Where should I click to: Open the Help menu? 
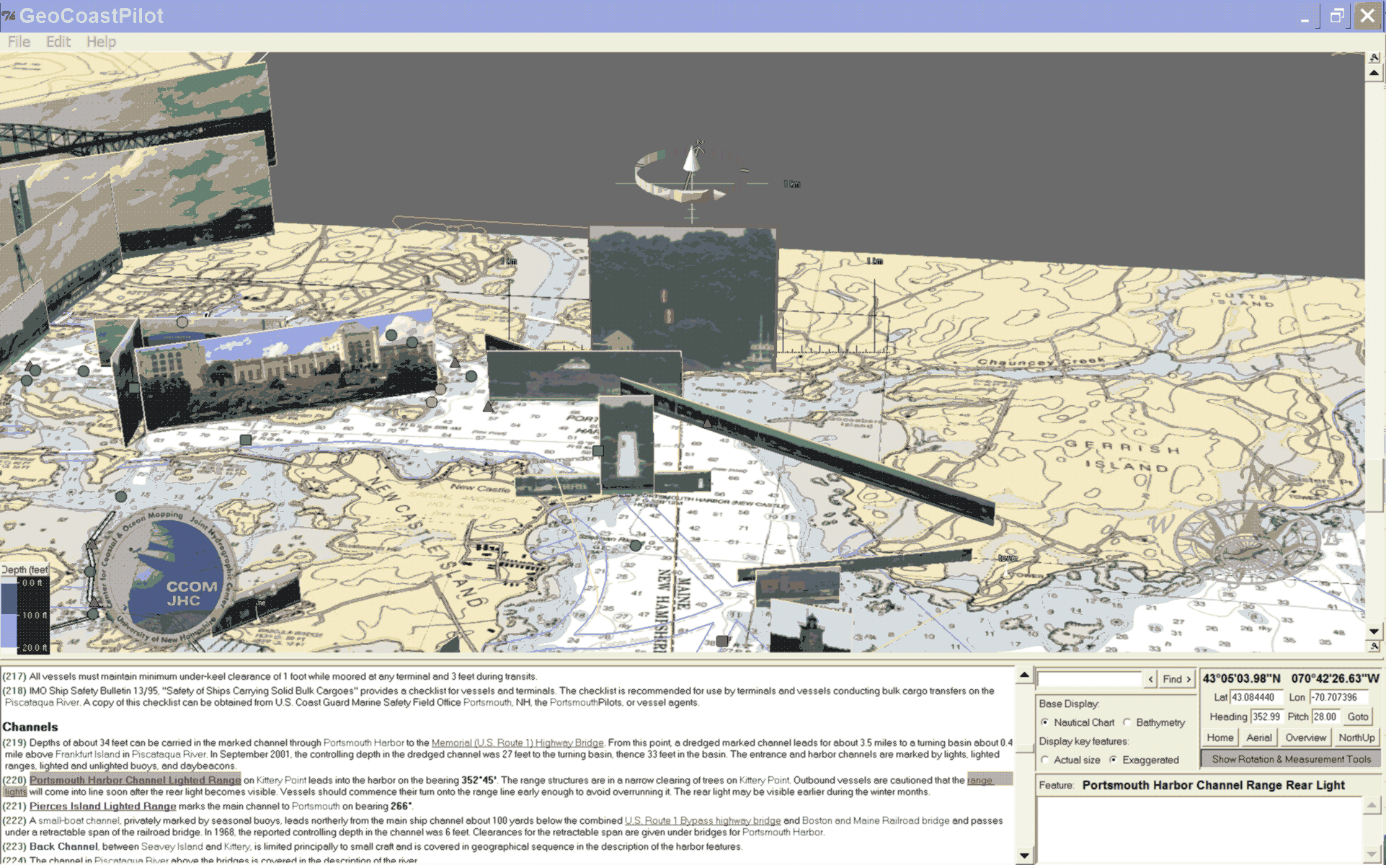tap(101, 42)
